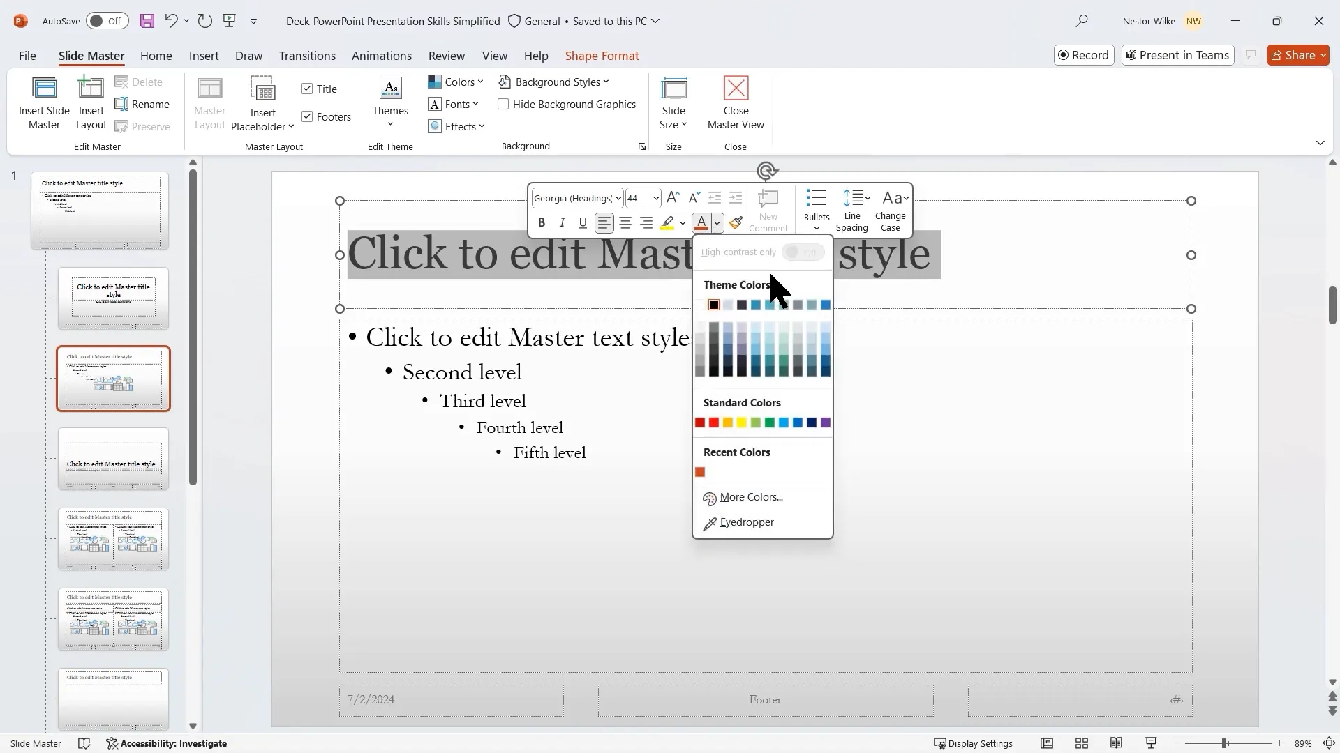Align text right in mini toolbar
The height and width of the screenshot is (753, 1340).
pyautogui.click(x=646, y=223)
